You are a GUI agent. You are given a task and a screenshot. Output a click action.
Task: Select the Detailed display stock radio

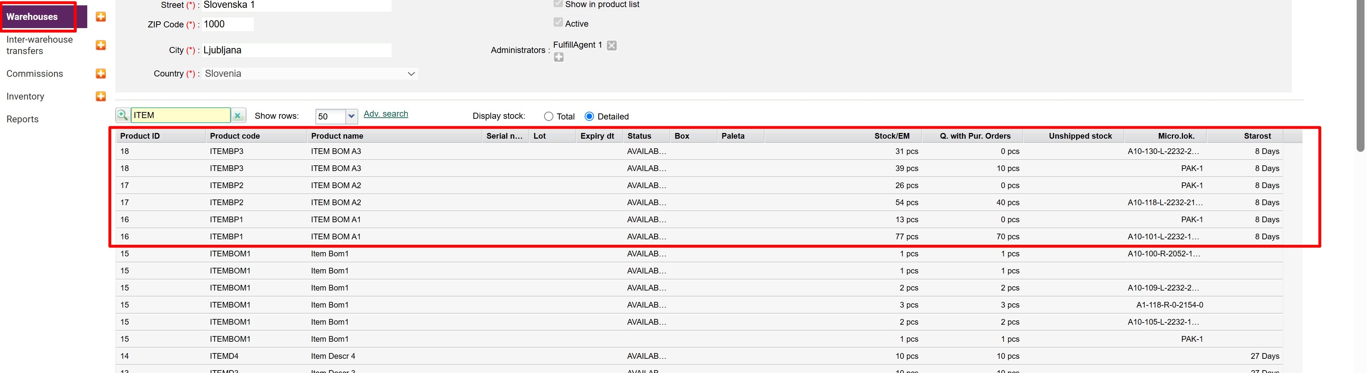(x=589, y=116)
